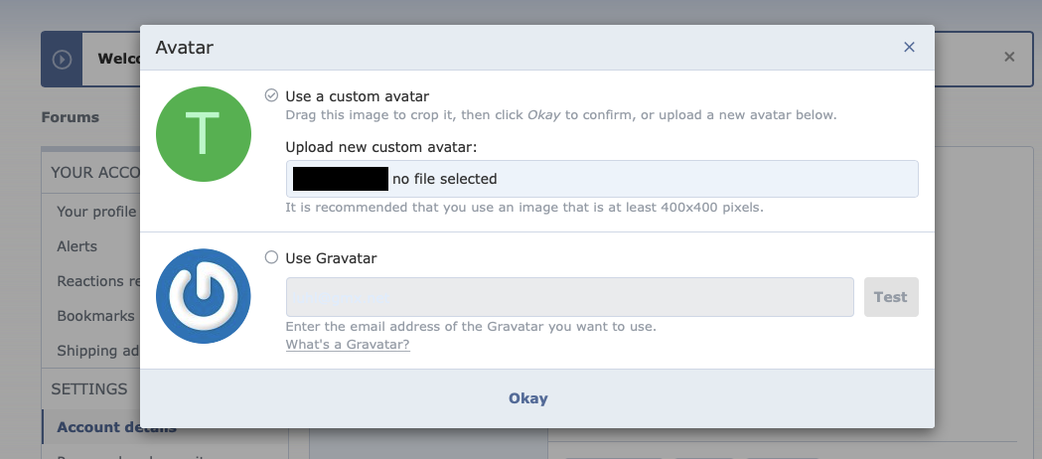Click the green T avatar image
The height and width of the screenshot is (459, 1042).
[x=203, y=134]
